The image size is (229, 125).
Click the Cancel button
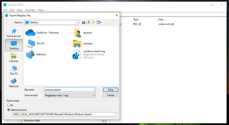[x=111, y=95]
